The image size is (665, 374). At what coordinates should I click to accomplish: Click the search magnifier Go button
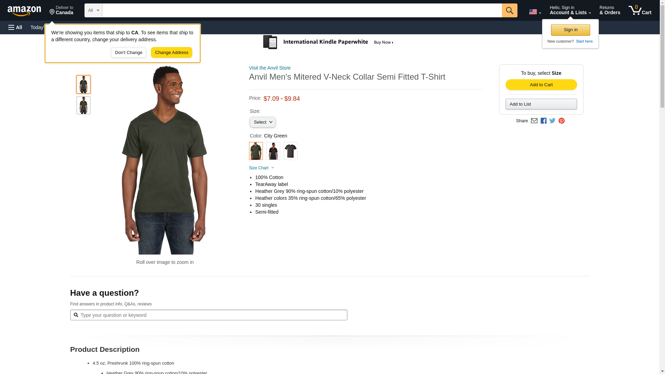[509, 10]
